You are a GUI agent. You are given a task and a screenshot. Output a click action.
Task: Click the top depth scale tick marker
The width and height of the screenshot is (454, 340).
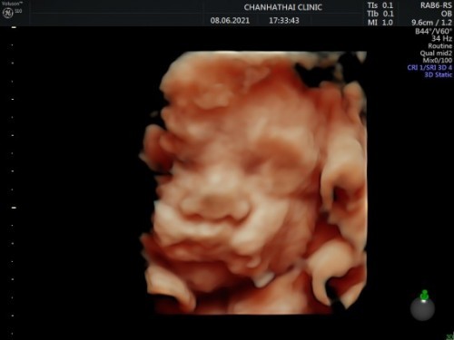click(14, 27)
